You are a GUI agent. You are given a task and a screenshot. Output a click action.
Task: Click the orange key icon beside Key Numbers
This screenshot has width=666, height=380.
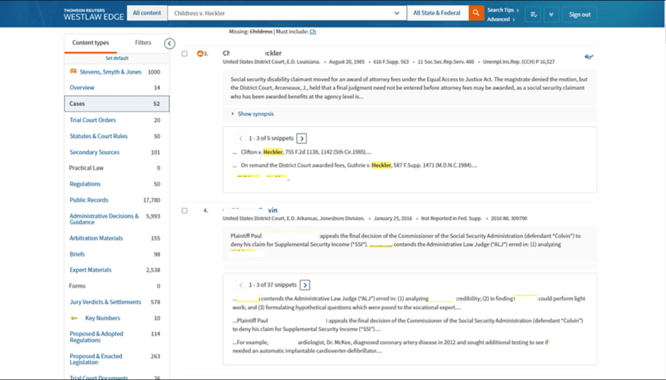click(x=73, y=318)
